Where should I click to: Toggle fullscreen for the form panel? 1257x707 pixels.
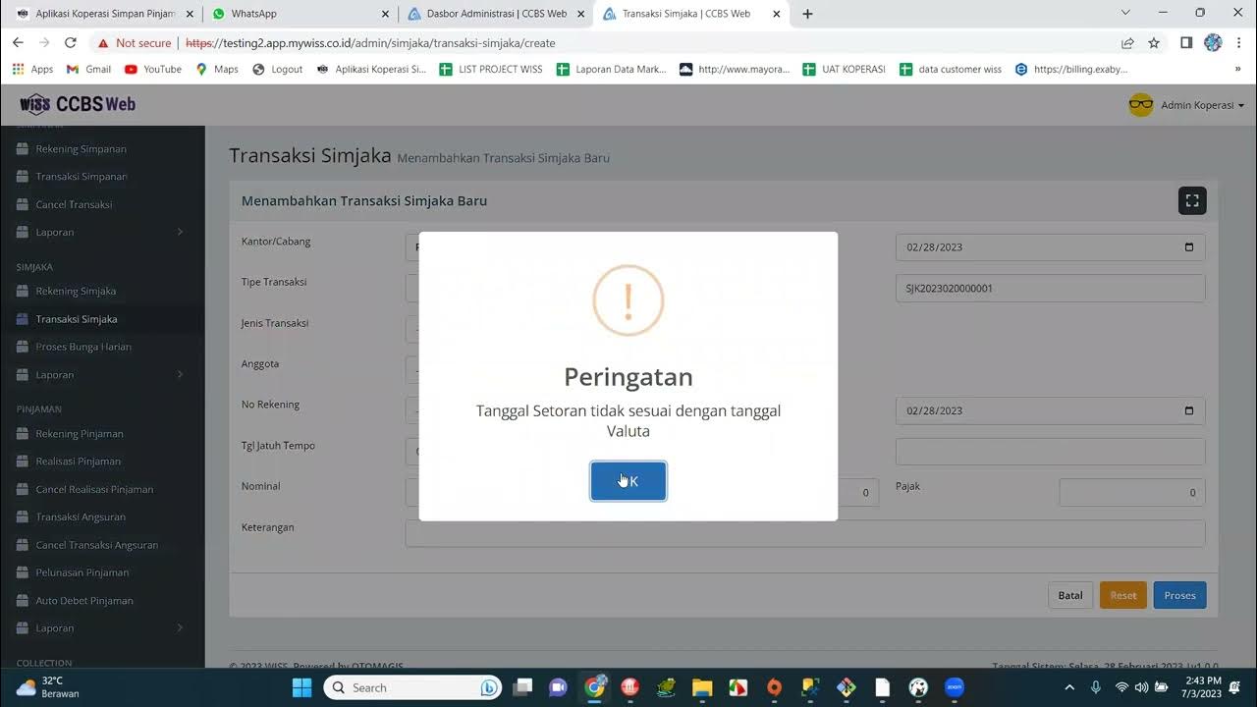(1192, 200)
